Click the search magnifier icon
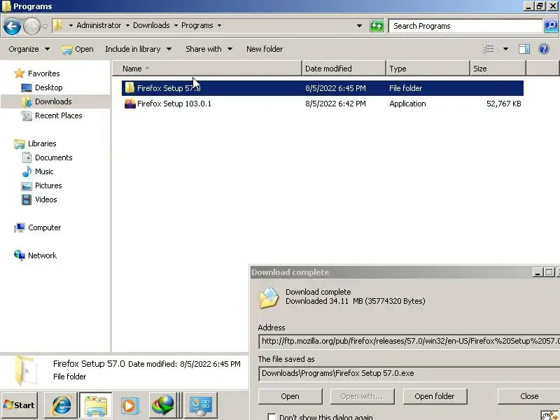Viewport: 560px width, 420px height. 551,26
